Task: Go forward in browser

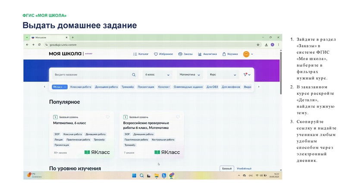Action: [x=33, y=45]
